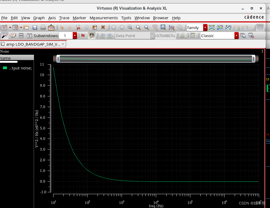The image size is (270, 208).
Task: Select the amp LDO_BANDGAP_SIM_V tab
Action: click(x=33, y=44)
